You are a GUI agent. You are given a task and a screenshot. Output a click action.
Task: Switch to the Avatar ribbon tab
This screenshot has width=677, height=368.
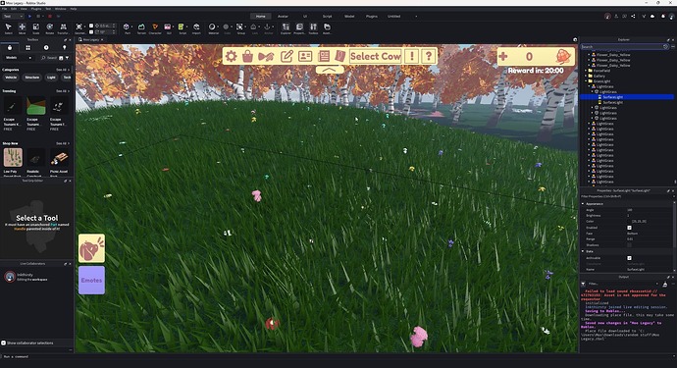[283, 17]
